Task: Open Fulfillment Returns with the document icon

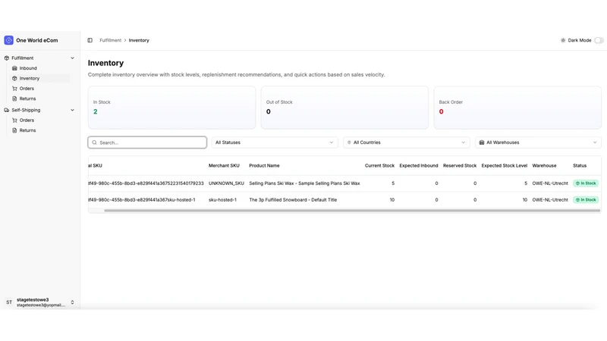Action: (x=27, y=99)
